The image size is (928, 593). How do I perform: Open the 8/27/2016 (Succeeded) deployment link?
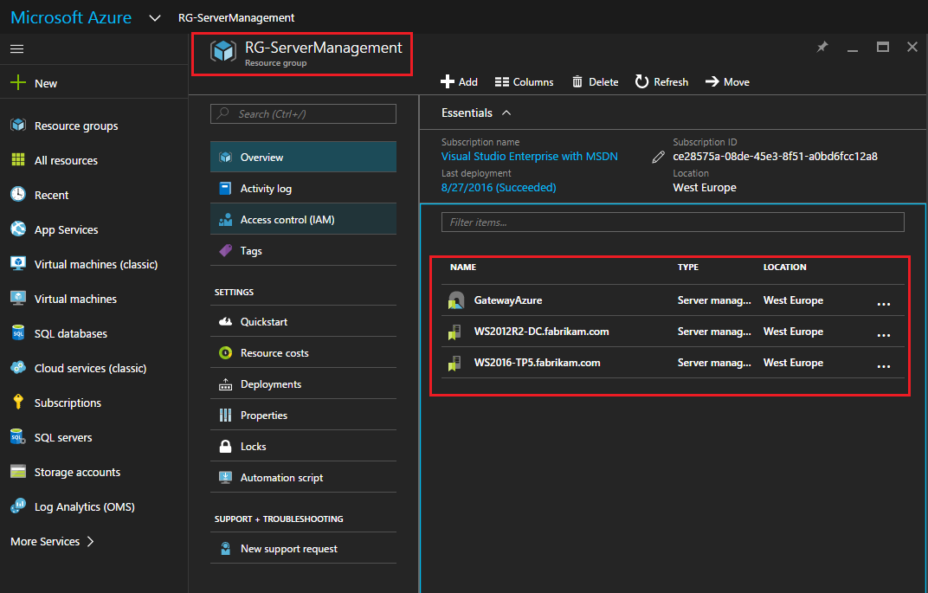tap(499, 188)
